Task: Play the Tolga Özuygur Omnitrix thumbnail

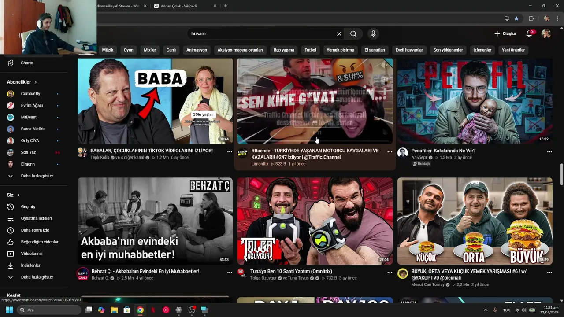Action: pyautogui.click(x=315, y=221)
